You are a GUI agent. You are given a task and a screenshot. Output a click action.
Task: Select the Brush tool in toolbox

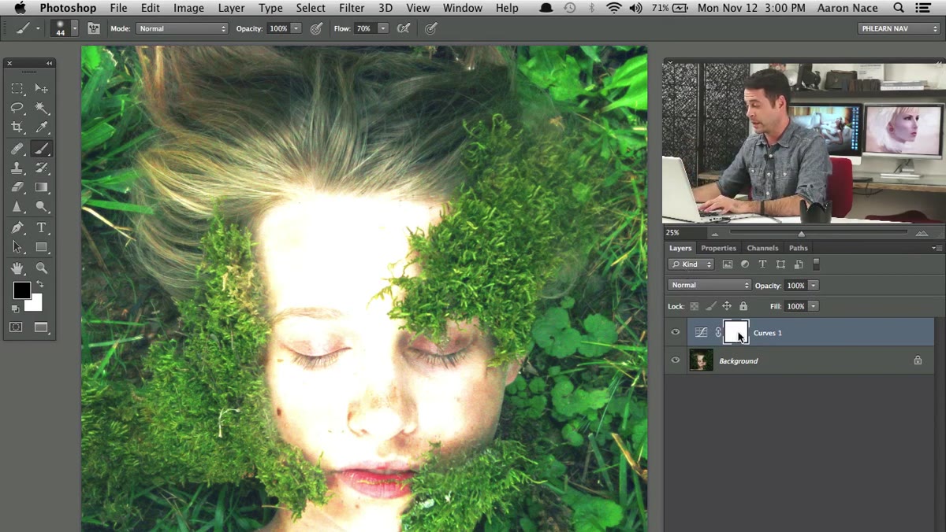click(42, 148)
